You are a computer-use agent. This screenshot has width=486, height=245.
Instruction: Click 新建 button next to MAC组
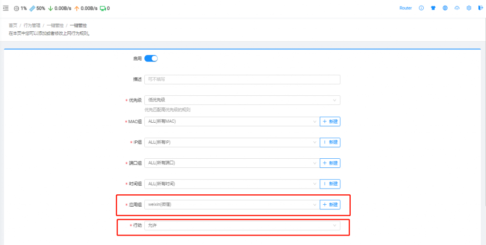coord(330,122)
